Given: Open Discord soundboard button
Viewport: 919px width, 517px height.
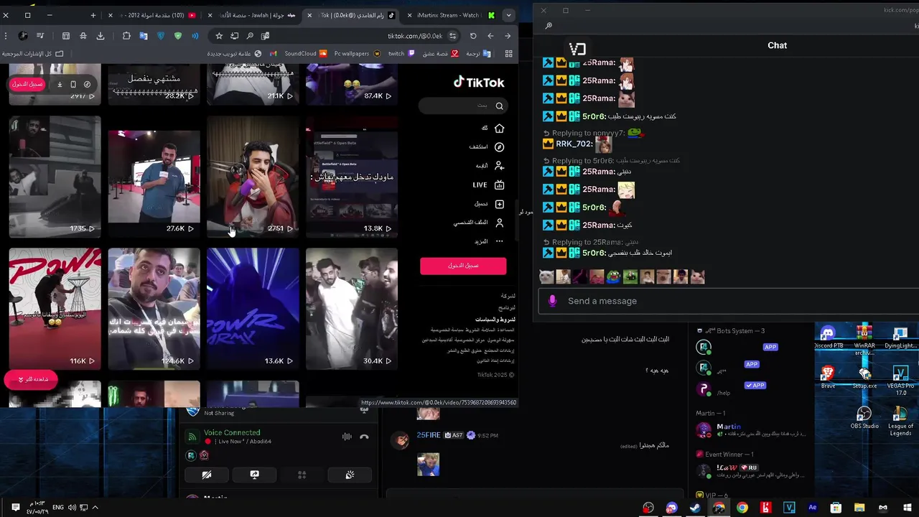Looking at the screenshot, I should pyautogui.click(x=350, y=475).
